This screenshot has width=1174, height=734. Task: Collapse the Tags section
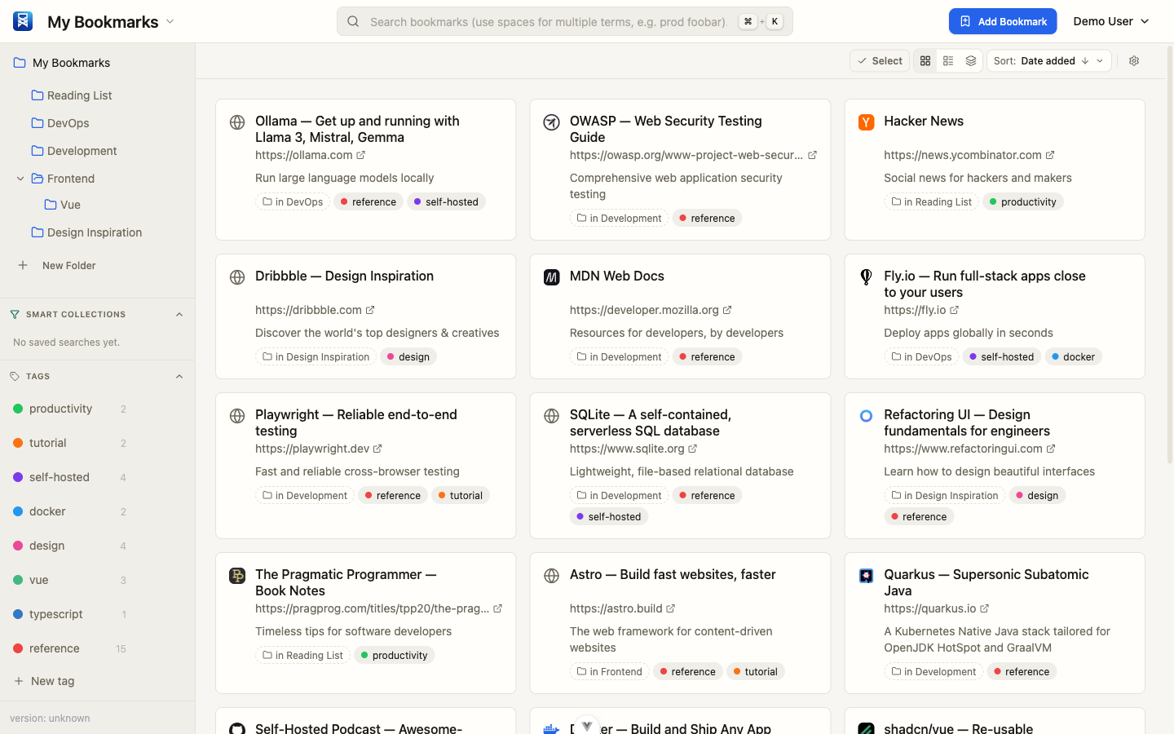point(179,376)
